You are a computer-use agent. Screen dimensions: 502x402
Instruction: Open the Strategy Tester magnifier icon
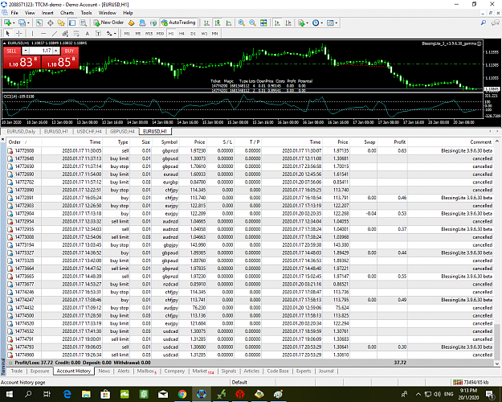click(x=84, y=23)
